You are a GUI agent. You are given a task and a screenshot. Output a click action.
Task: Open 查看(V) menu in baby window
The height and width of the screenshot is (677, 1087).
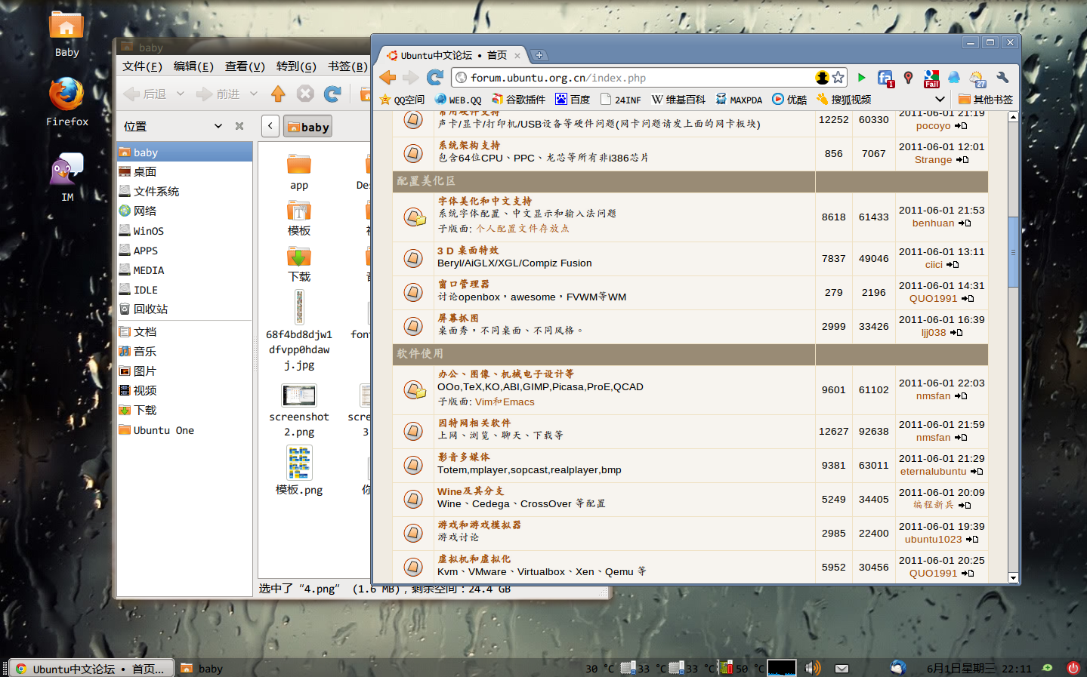pos(245,66)
